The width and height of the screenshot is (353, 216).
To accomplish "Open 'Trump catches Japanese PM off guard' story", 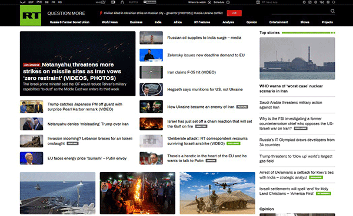I will click(85, 107).
